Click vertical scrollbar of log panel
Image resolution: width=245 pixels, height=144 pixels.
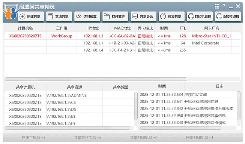(x=239, y=105)
